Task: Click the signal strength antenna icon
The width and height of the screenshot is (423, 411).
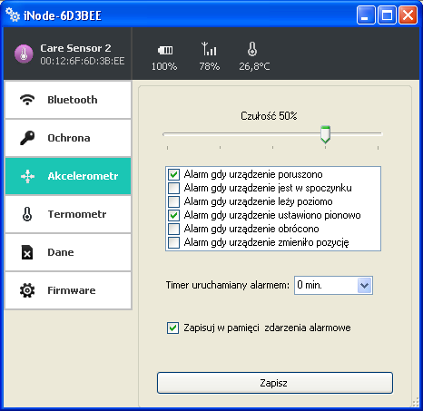Action: point(209,49)
